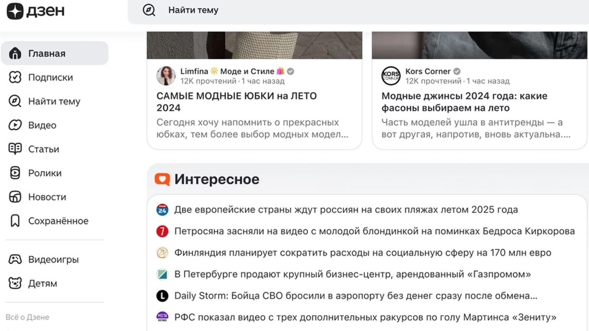The width and height of the screenshot is (589, 331).
Task: Open headline 'В Петербурге продают крупный бизнес-центр'
Action: click(x=353, y=274)
